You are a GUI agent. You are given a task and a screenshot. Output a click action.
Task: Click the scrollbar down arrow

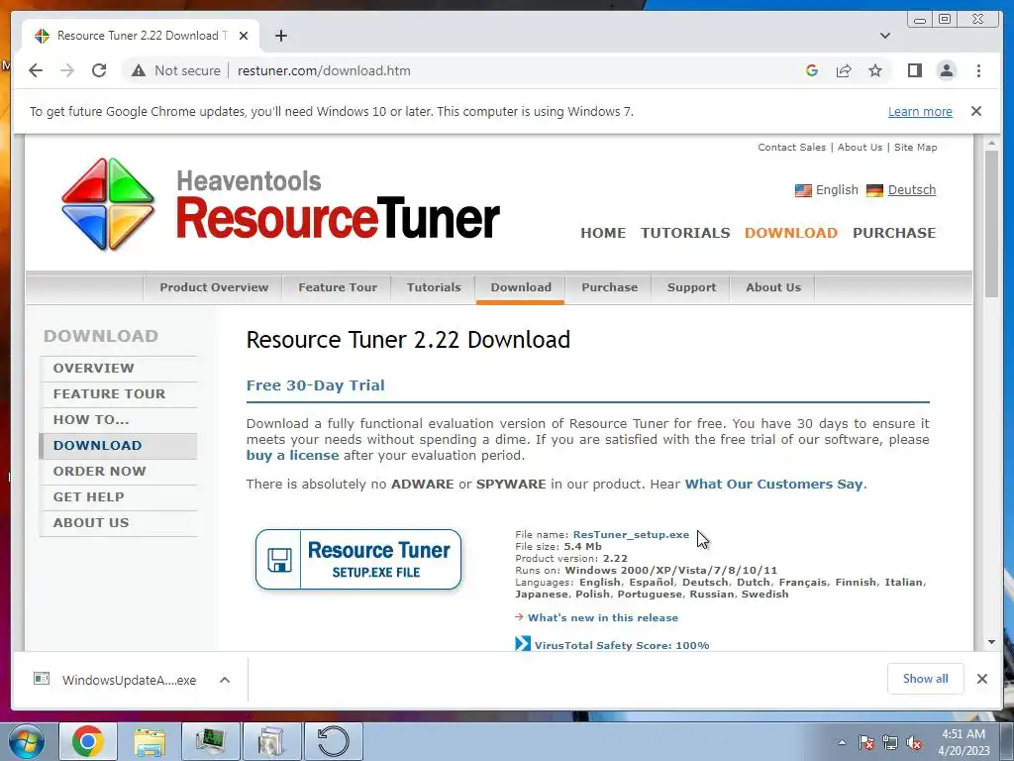tap(991, 642)
